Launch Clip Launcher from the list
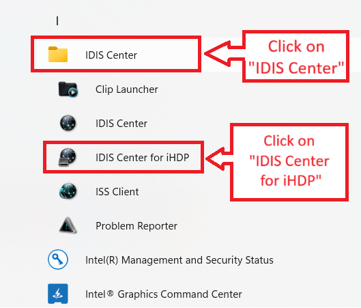The width and height of the screenshot is (361, 308). click(x=127, y=89)
